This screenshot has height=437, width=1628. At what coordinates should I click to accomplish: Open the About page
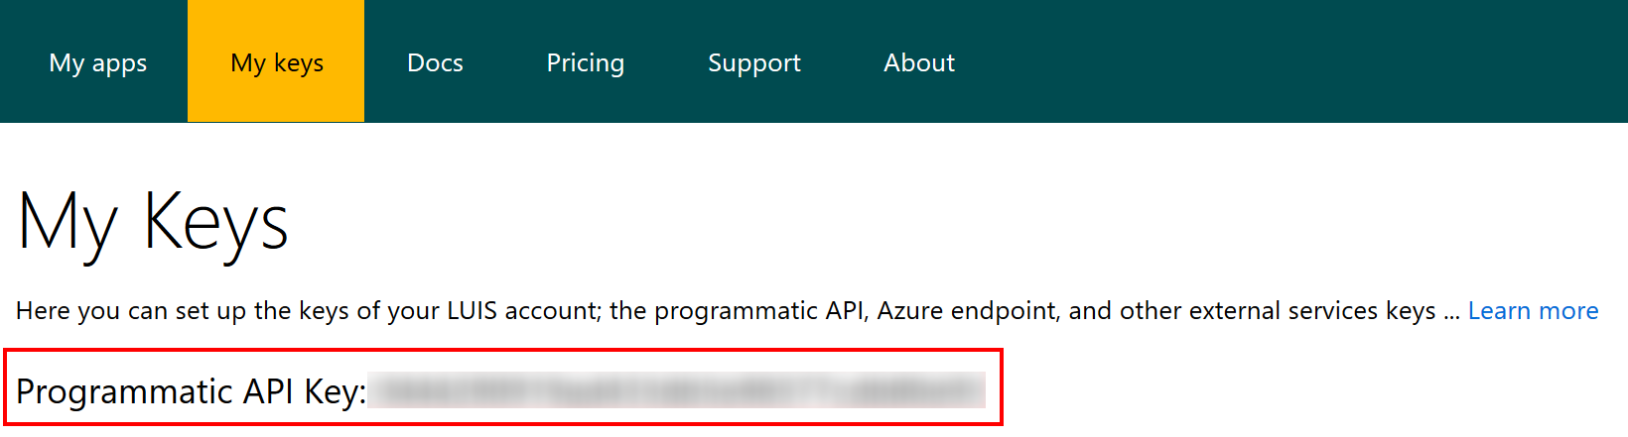(x=919, y=62)
